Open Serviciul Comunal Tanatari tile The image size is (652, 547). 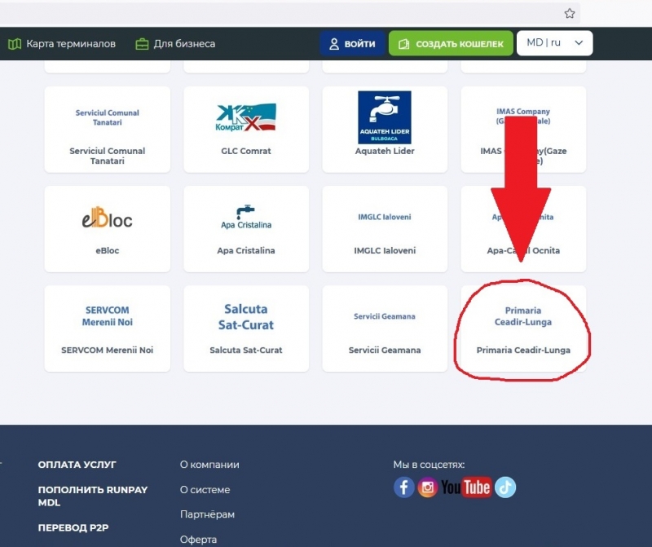coord(107,129)
